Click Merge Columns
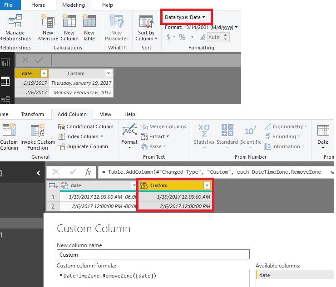The image size is (336, 287). pyautogui.click(x=163, y=126)
